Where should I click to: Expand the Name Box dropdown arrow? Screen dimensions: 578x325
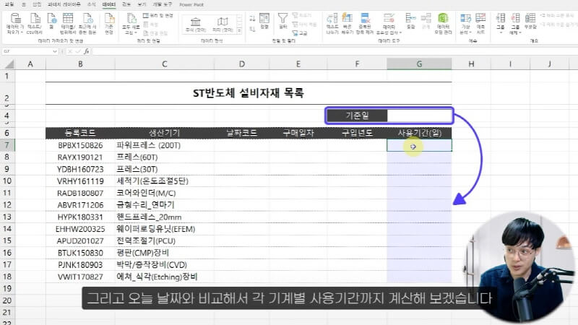(55, 51)
